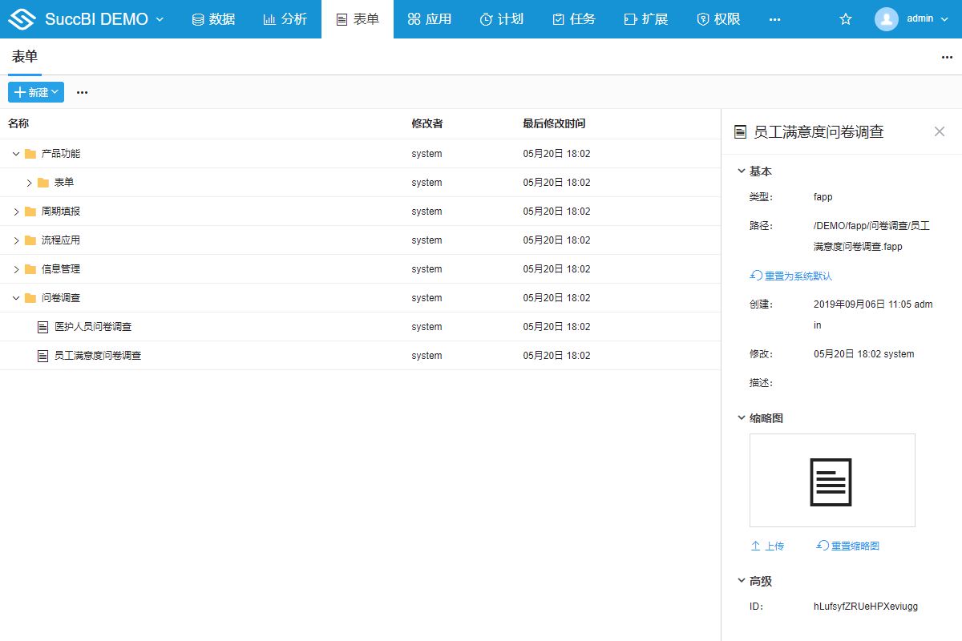This screenshot has height=641, width=962.
Task: Switch to the 数据 tab
Action: 213,19
